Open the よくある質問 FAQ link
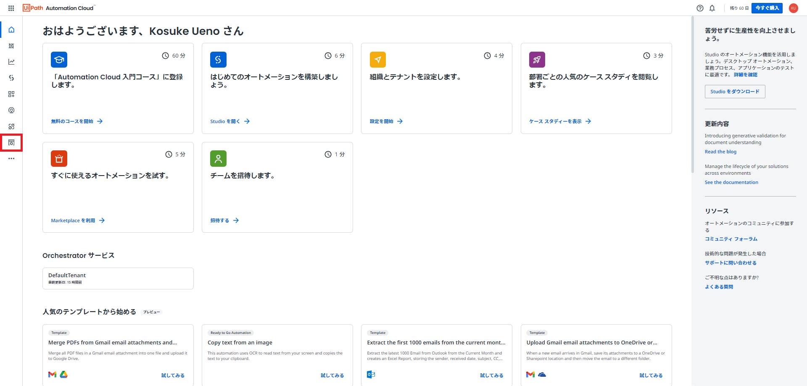Image resolution: width=807 pixels, height=386 pixels. pos(719,287)
